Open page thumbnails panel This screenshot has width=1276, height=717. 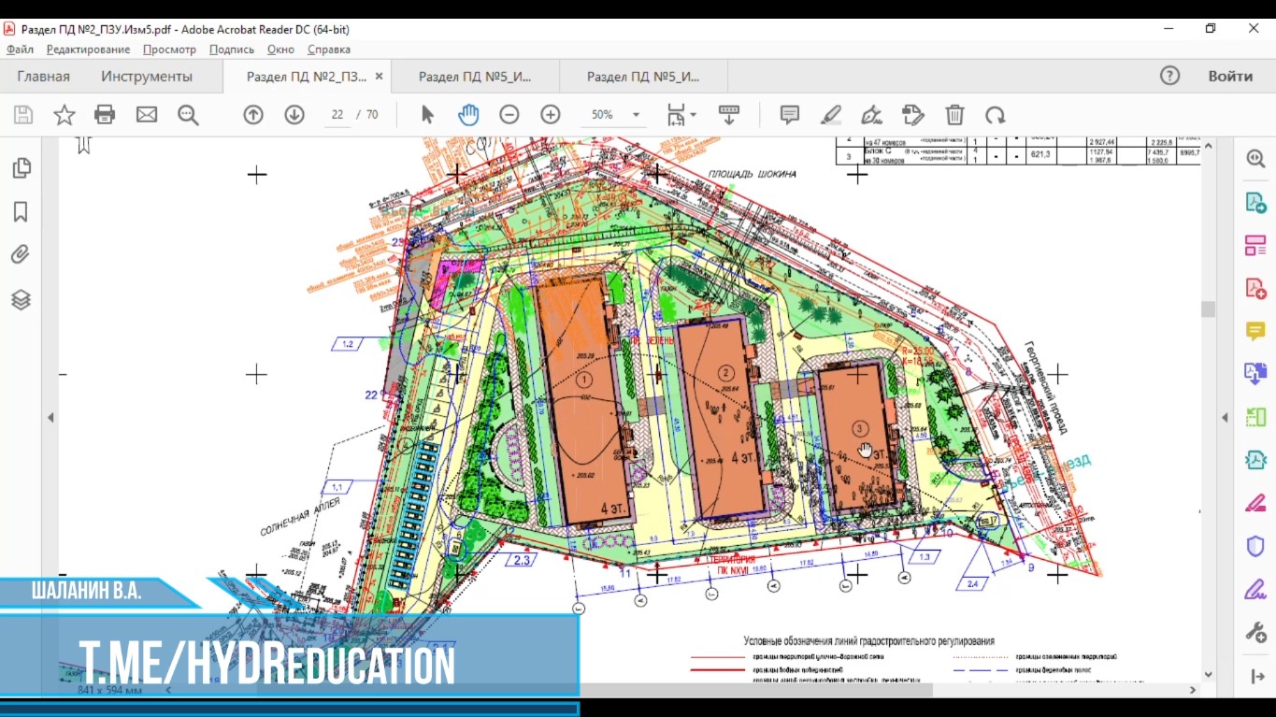pyautogui.click(x=22, y=168)
